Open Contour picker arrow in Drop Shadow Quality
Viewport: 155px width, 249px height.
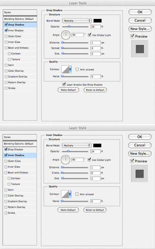pyautogui.click(x=70, y=69)
